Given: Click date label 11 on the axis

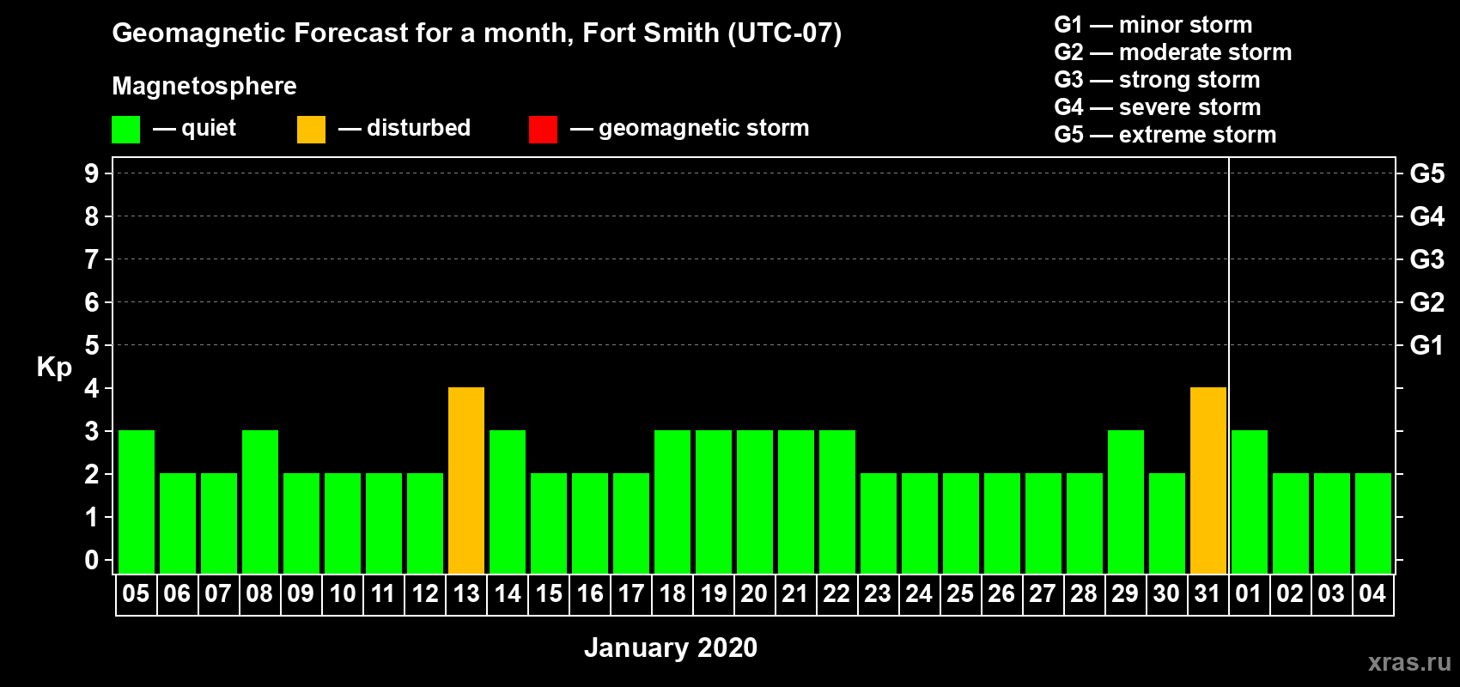Looking at the screenshot, I should [x=383, y=593].
